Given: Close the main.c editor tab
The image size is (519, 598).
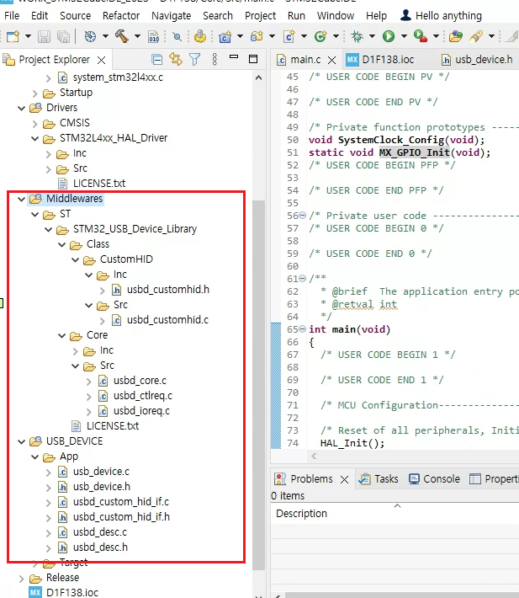Looking at the screenshot, I should 332,61.
